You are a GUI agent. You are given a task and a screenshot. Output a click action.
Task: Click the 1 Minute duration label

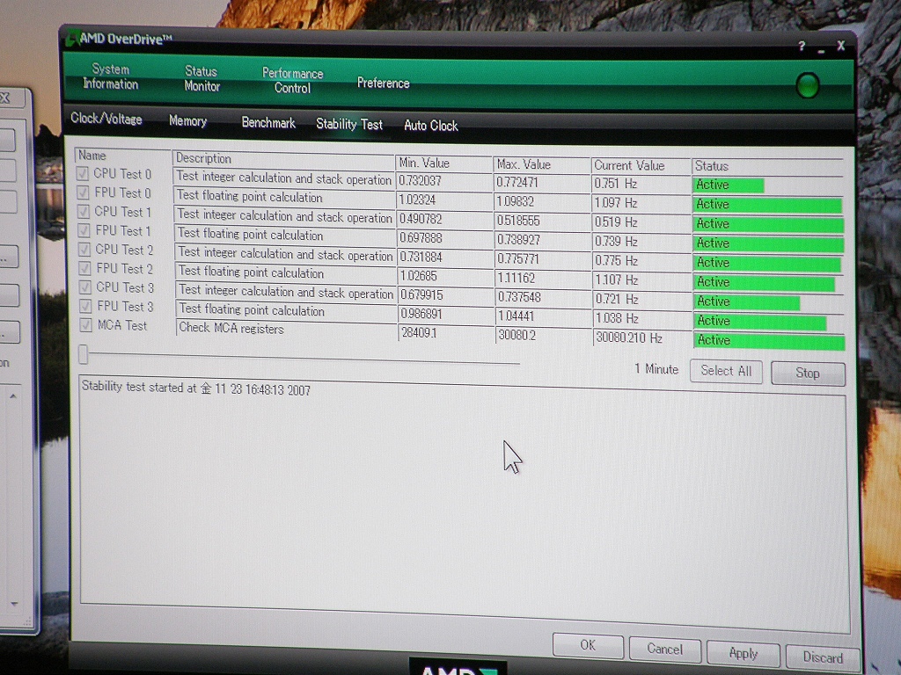[x=656, y=369]
